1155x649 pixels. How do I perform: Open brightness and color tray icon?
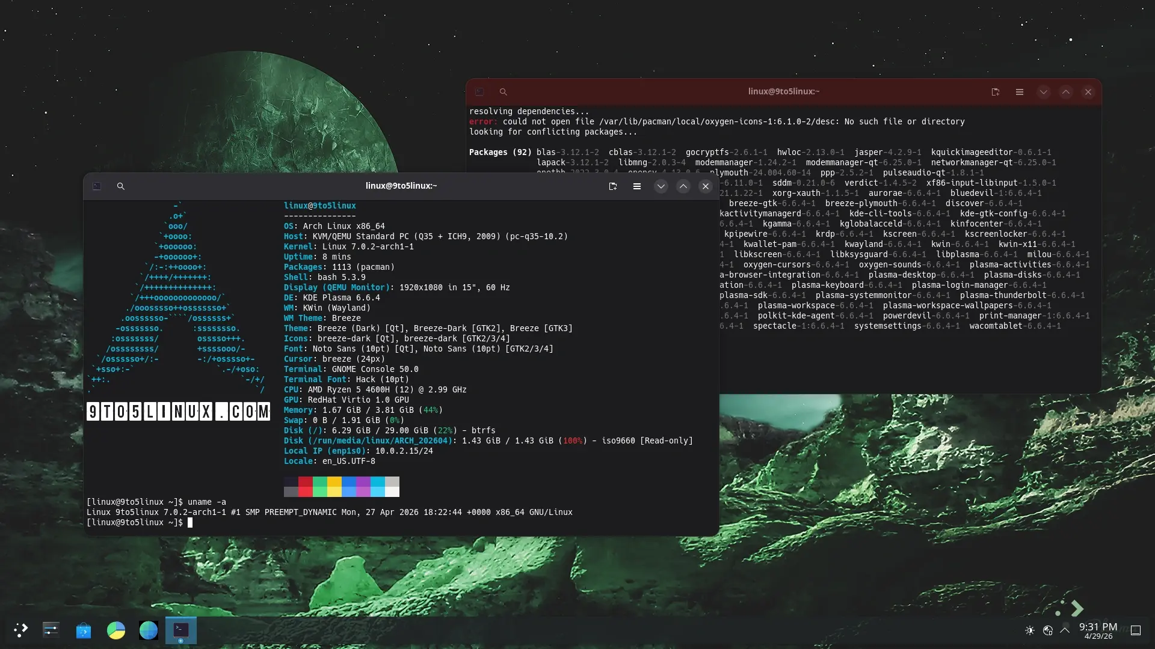point(1030,630)
